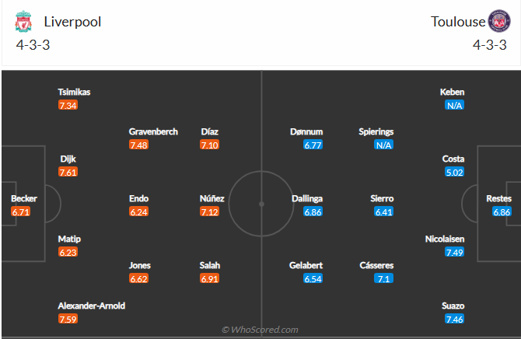Click player name Núñez

coord(212,198)
